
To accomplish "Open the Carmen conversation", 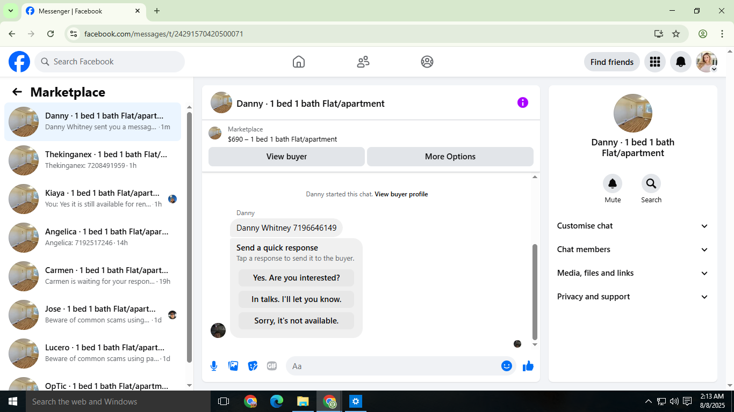I will (x=93, y=276).
